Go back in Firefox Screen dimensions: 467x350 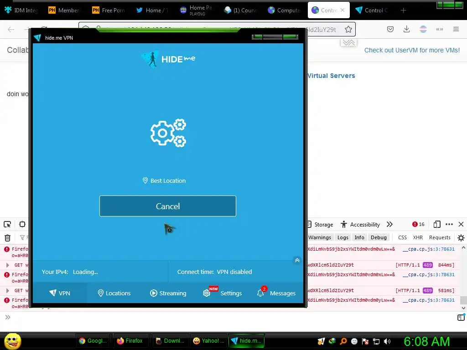click(x=11, y=29)
